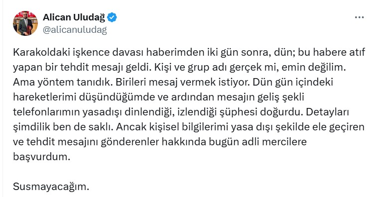Click the display name Alican Uludağ
Image resolution: width=375 pixels, height=197 pixels.
pos(74,17)
